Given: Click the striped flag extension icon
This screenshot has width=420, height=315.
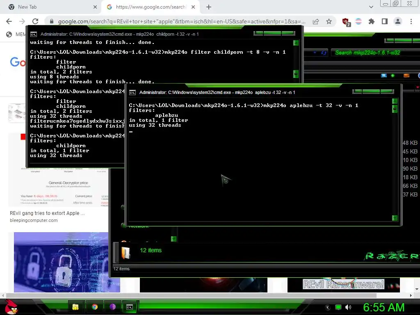Looking at the screenshot, I should (358, 21).
